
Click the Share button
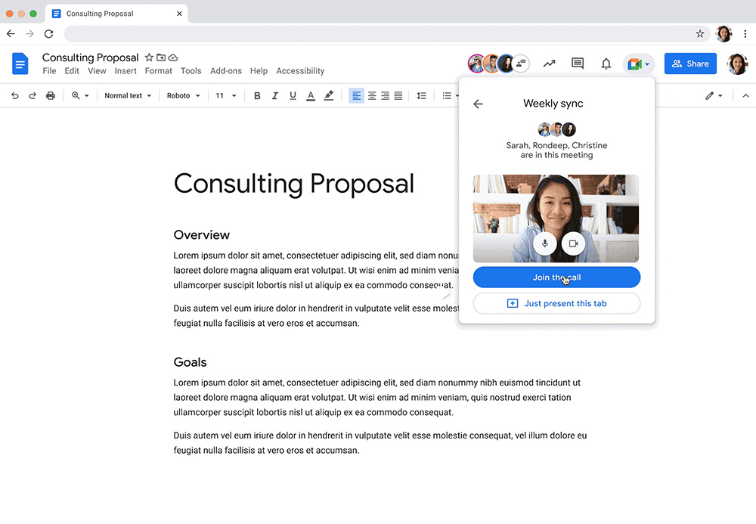click(x=690, y=64)
